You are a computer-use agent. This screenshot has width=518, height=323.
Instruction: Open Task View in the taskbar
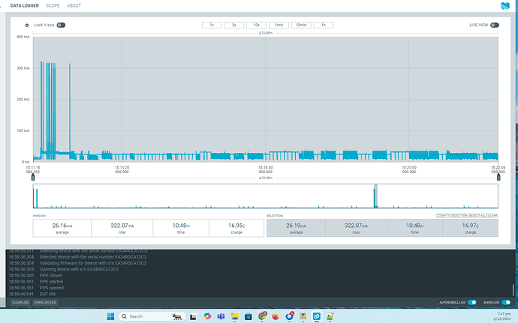pyautogui.click(x=191, y=316)
